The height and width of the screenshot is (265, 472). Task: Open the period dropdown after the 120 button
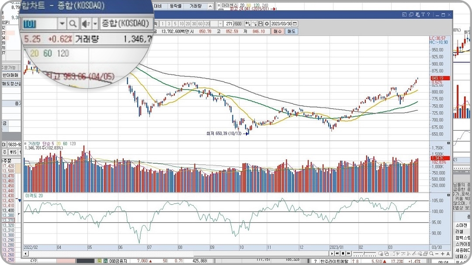click(220, 24)
